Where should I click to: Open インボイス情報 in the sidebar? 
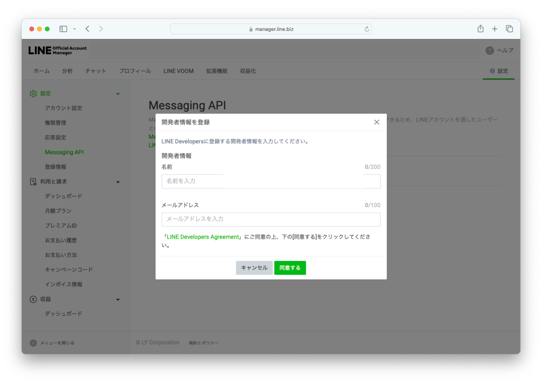click(x=63, y=284)
